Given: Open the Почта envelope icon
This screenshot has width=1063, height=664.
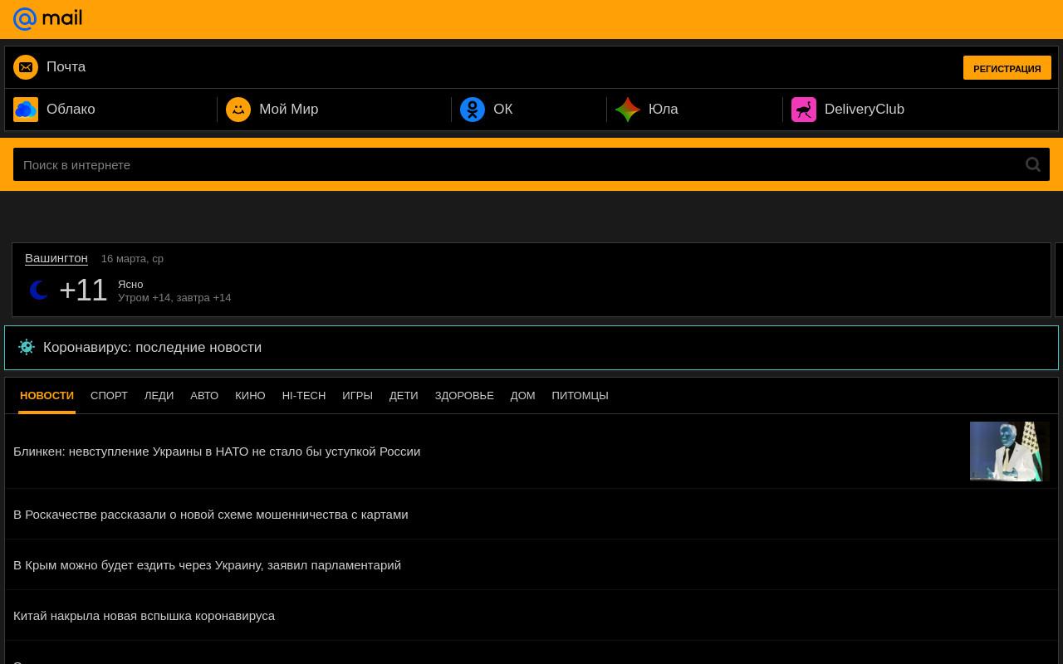Looking at the screenshot, I should coord(26,67).
